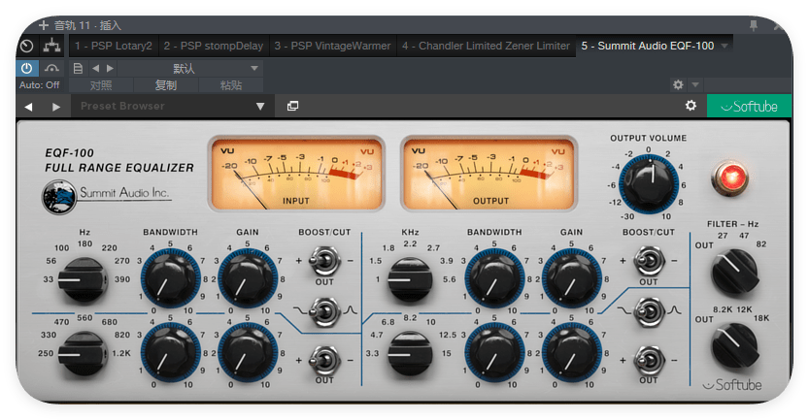This screenshot has height=420, width=809.
Task: Click the 对照 compare button
Action: [x=101, y=85]
